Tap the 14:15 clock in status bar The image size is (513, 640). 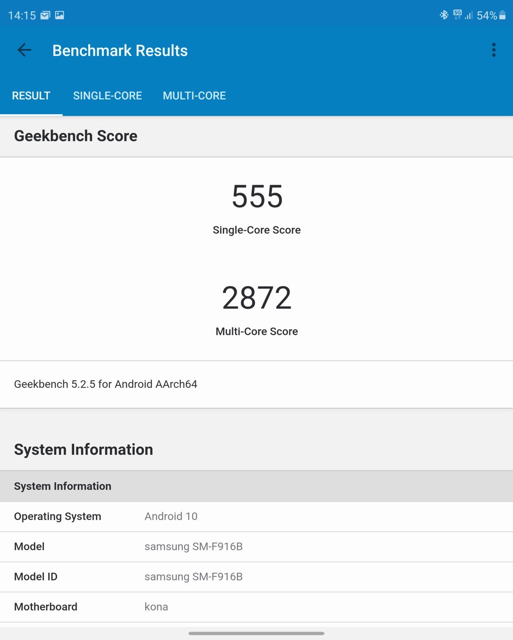tap(22, 16)
